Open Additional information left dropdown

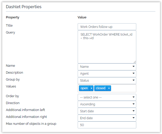[107, 111]
